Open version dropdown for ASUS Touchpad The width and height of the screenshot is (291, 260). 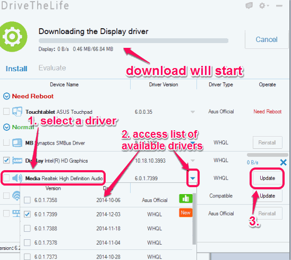(193, 112)
